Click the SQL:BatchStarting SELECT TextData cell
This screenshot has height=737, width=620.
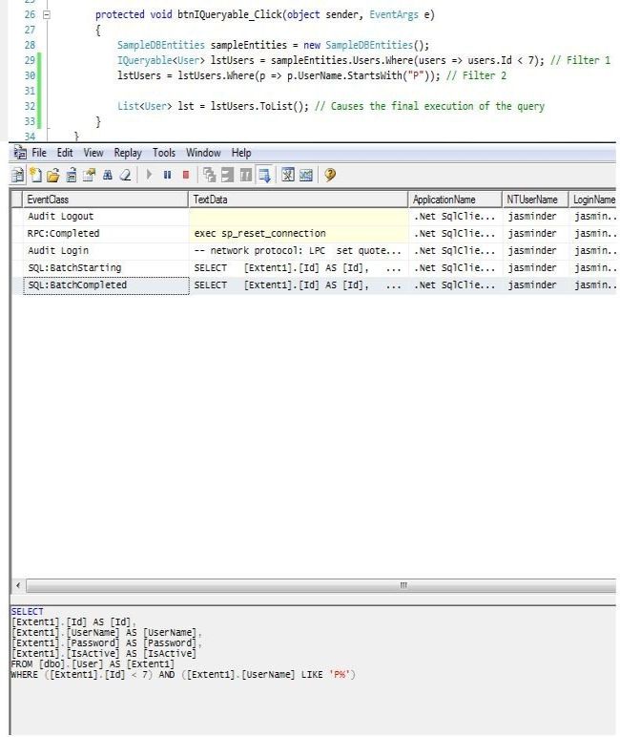pos(299,268)
